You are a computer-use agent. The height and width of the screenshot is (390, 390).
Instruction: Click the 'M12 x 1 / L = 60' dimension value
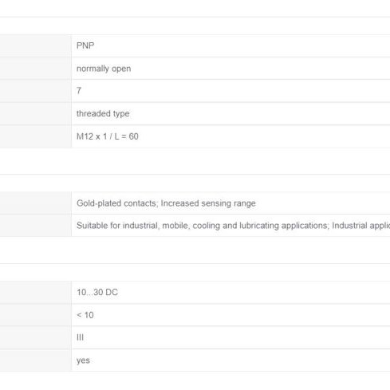[108, 136]
